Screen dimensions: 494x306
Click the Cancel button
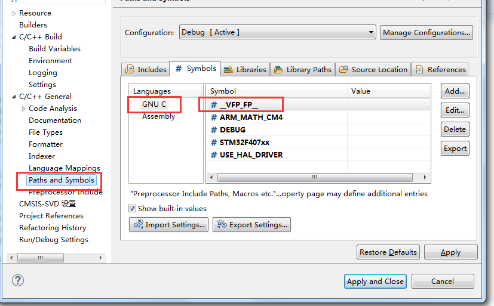443,281
